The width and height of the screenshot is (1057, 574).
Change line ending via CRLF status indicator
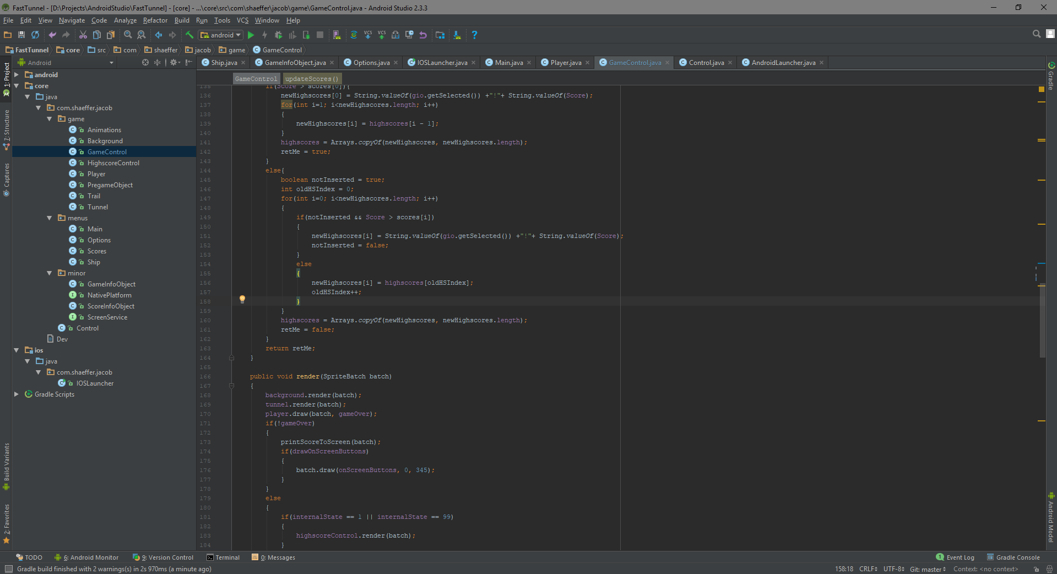[868, 569]
